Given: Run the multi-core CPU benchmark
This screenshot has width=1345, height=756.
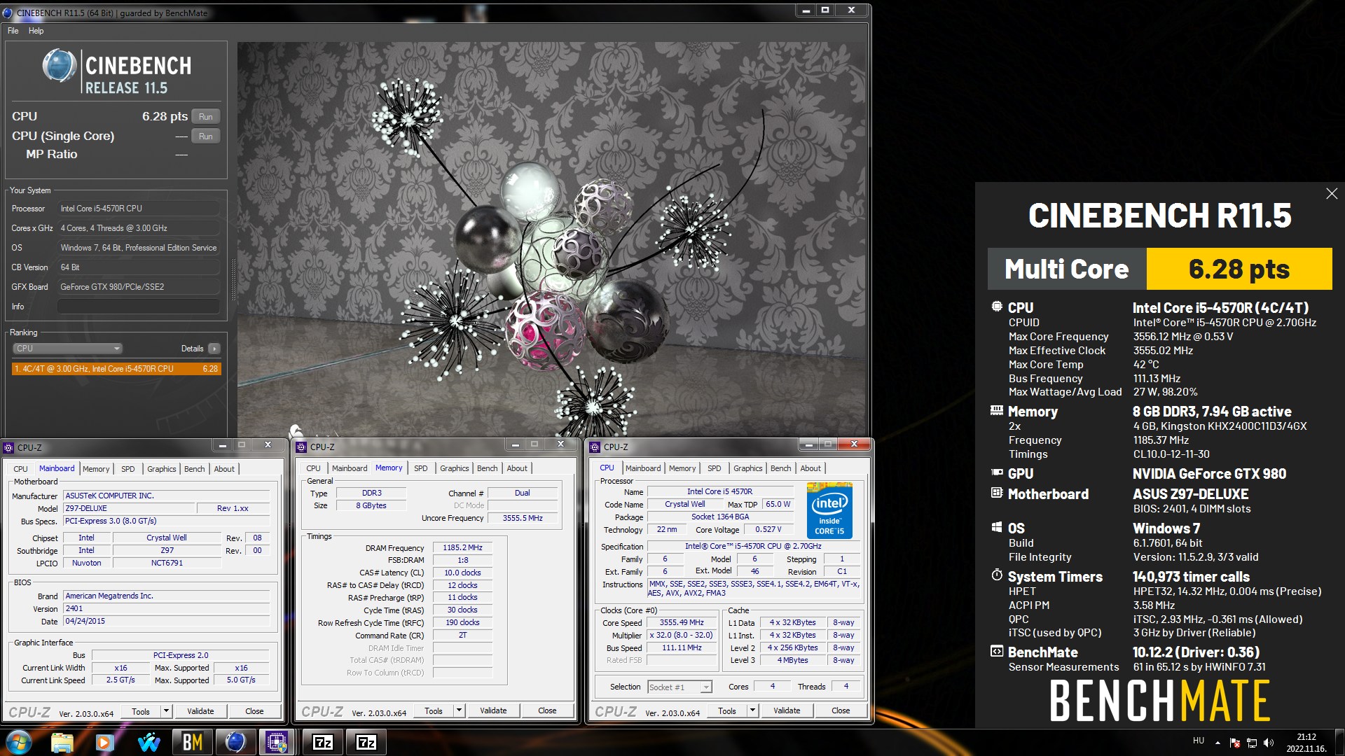Looking at the screenshot, I should click(x=205, y=117).
